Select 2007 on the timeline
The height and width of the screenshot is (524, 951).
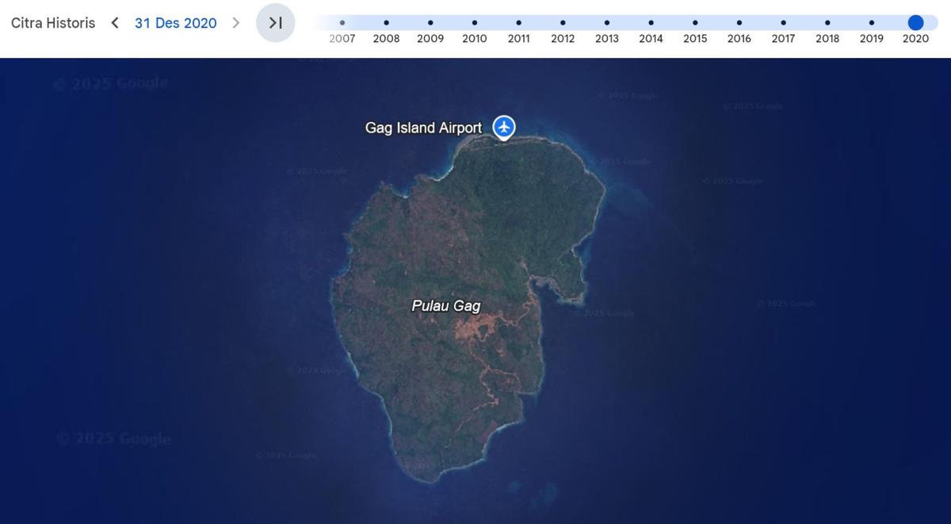click(342, 23)
